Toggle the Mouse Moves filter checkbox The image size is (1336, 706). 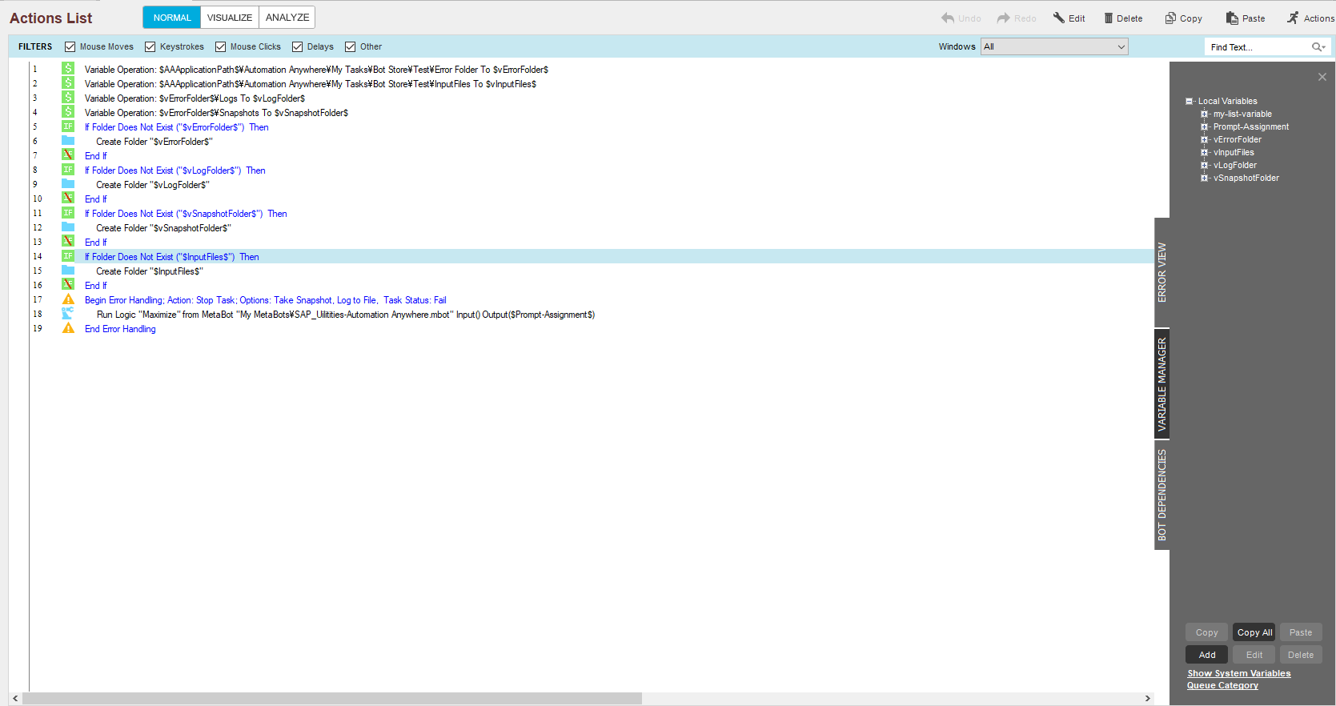point(70,46)
